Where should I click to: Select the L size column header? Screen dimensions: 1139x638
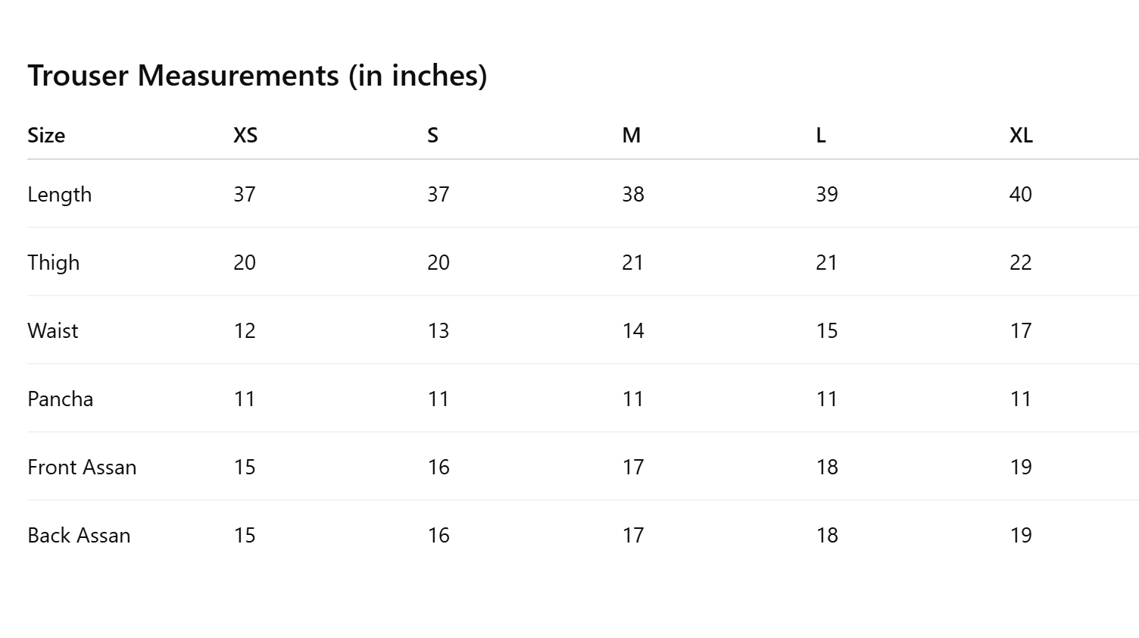pyautogui.click(x=821, y=136)
